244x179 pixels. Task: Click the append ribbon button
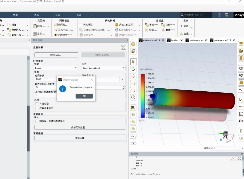tap(12, 25)
